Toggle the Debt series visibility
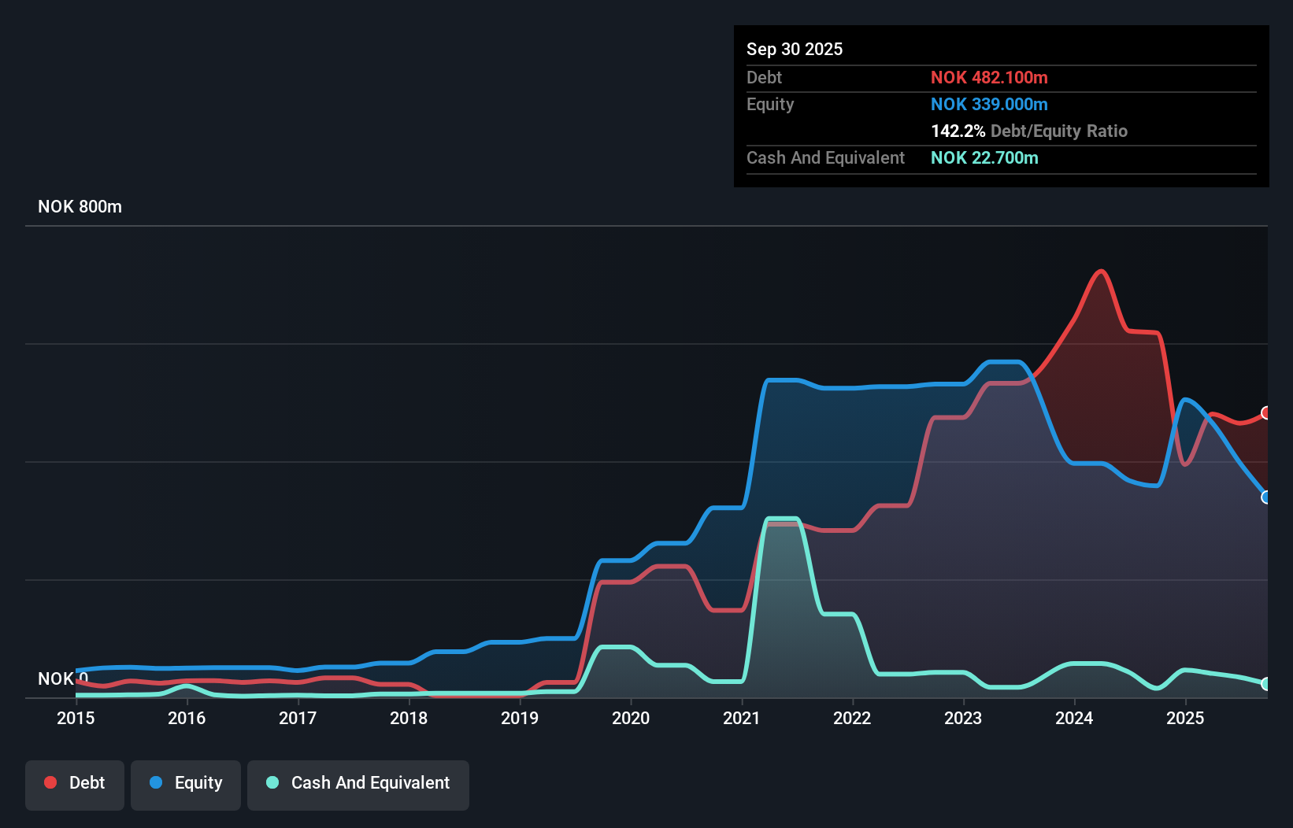The width and height of the screenshot is (1293, 828). point(74,783)
